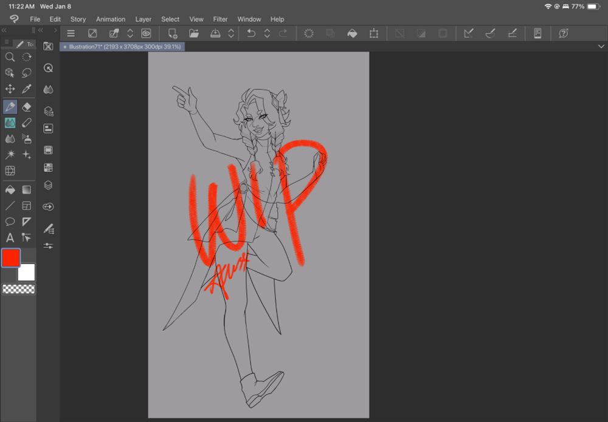
Task: Select the Ruler triangle tool
Action: (x=26, y=222)
